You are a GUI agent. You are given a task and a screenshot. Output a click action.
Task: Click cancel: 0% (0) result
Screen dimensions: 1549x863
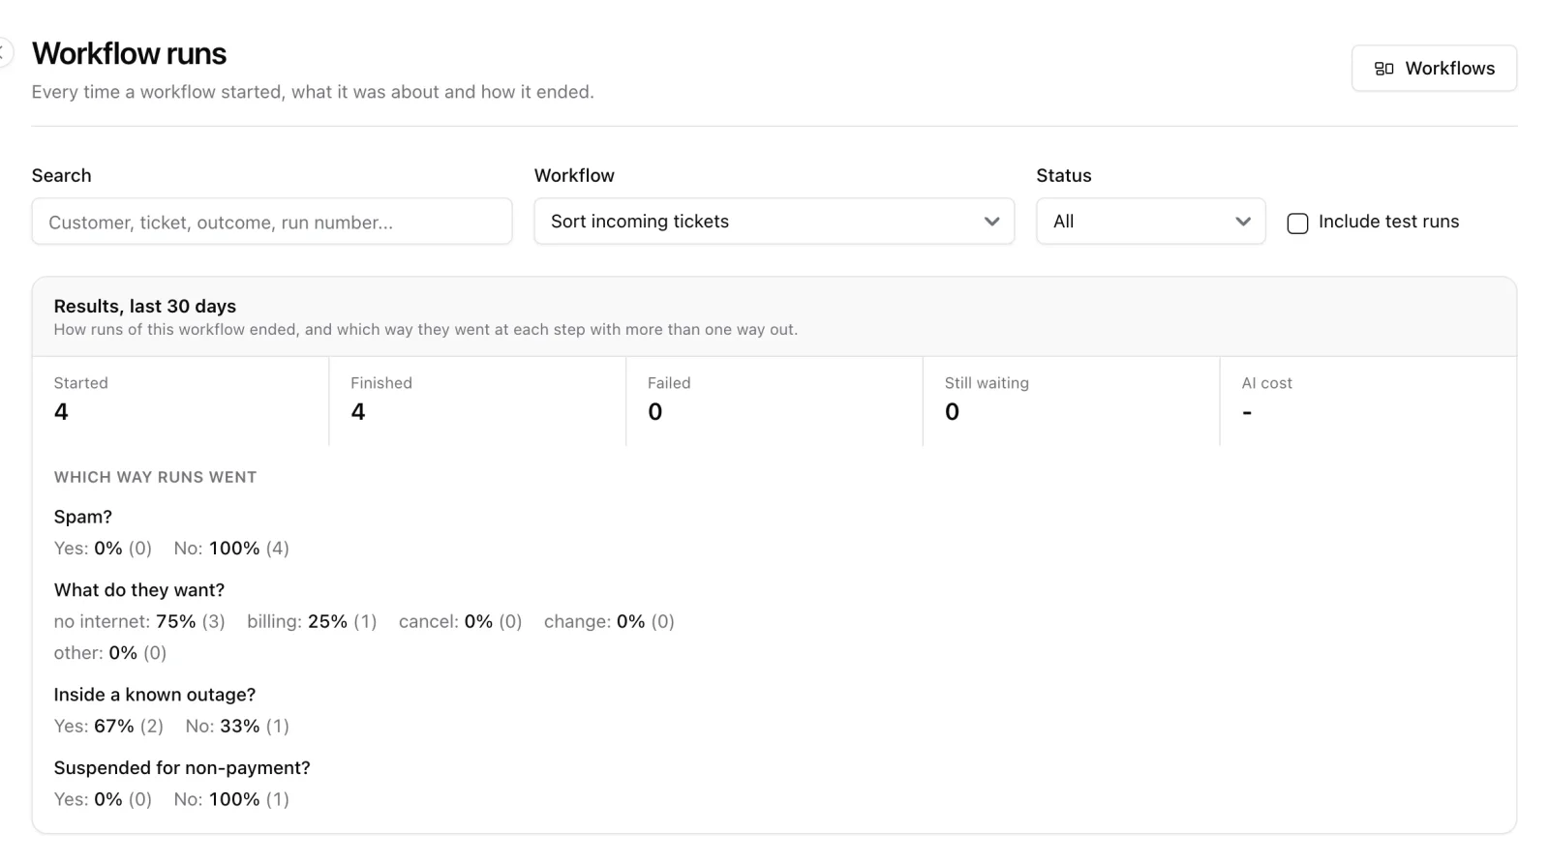pyautogui.click(x=460, y=622)
